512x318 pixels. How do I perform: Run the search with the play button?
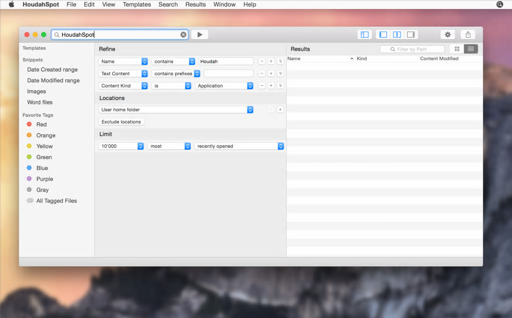[200, 35]
